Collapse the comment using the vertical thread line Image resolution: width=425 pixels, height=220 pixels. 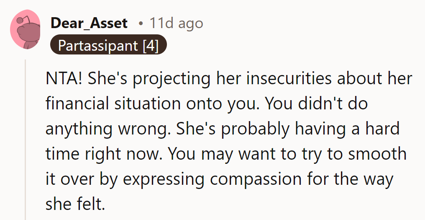(26, 138)
